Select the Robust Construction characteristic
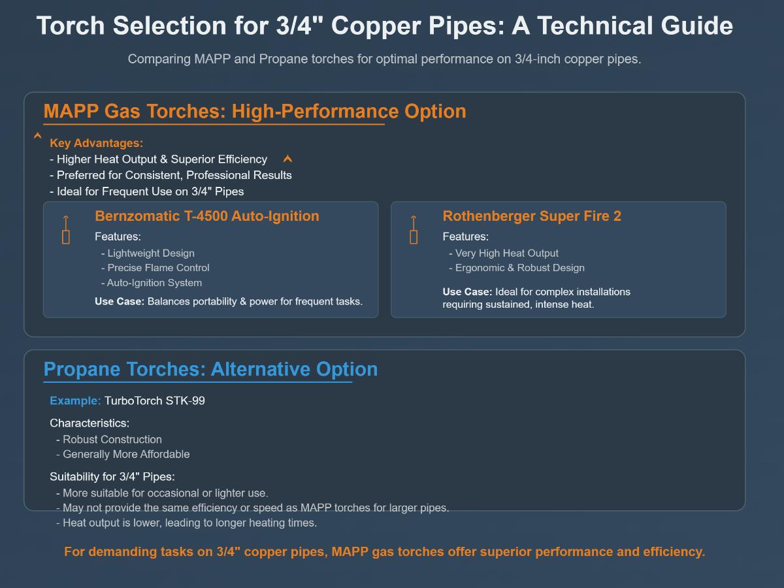Image resolution: width=784 pixels, height=588 pixels. pyautogui.click(x=109, y=440)
